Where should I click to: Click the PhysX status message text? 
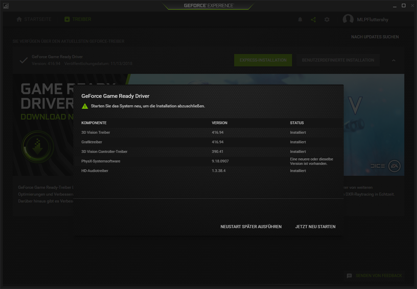point(312,161)
